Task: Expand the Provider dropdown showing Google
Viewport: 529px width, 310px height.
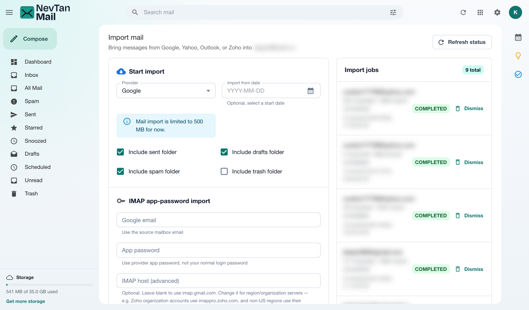Action: point(166,91)
